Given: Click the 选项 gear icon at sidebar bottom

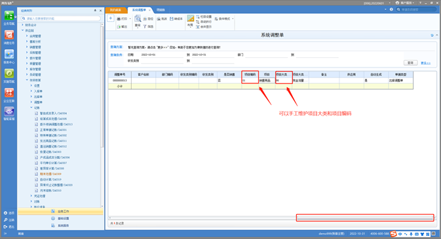Looking at the screenshot, I should coord(5,213).
